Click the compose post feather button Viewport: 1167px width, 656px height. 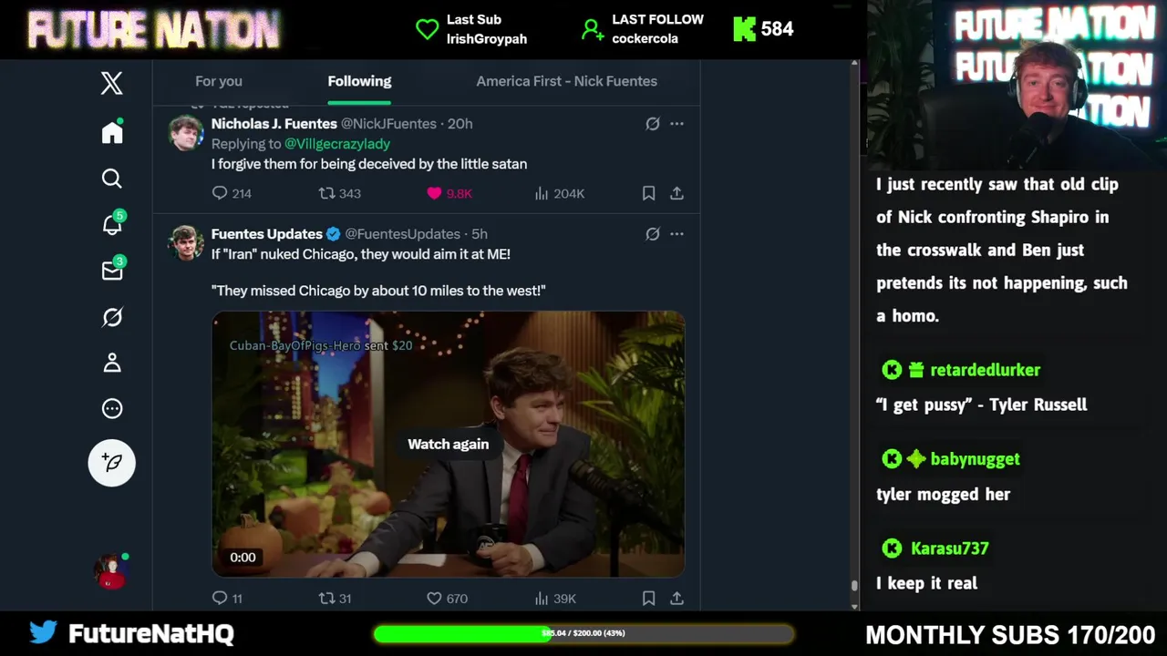click(x=112, y=463)
